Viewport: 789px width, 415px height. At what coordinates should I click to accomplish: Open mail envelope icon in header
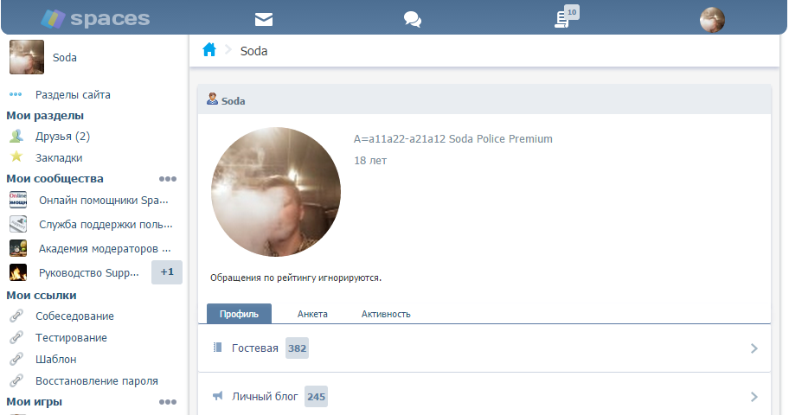click(x=264, y=19)
